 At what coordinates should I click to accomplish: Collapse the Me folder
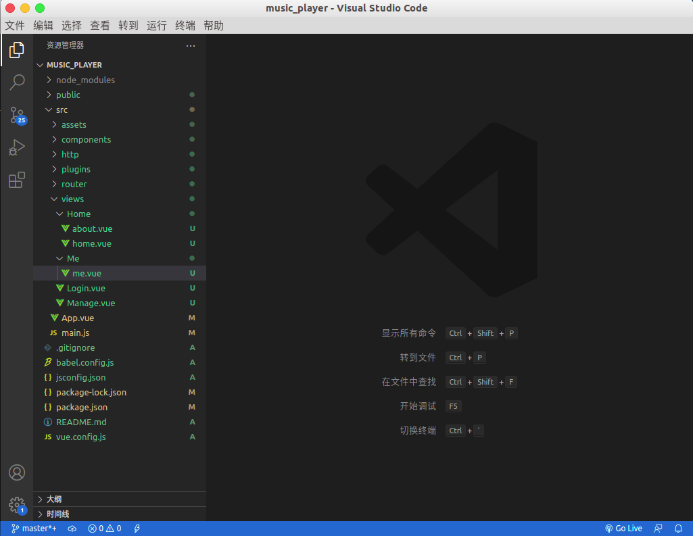pos(120,258)
